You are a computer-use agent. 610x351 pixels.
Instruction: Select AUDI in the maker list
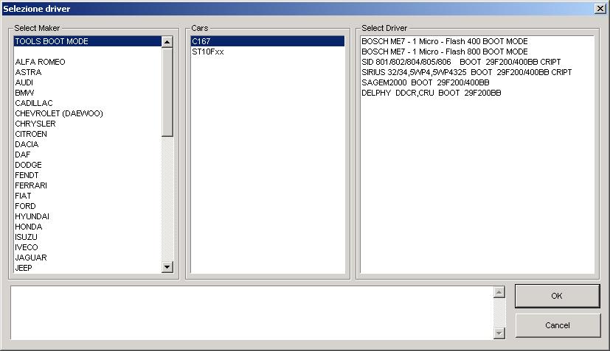pos(88,82)
